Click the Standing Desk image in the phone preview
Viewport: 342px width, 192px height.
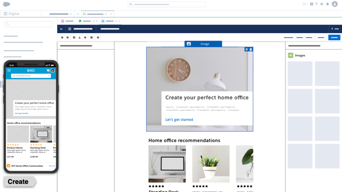[x=41, y=134]
